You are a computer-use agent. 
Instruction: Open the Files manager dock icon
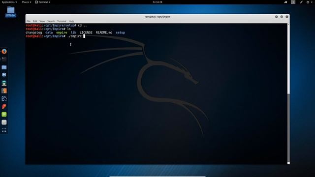point(4,67)
